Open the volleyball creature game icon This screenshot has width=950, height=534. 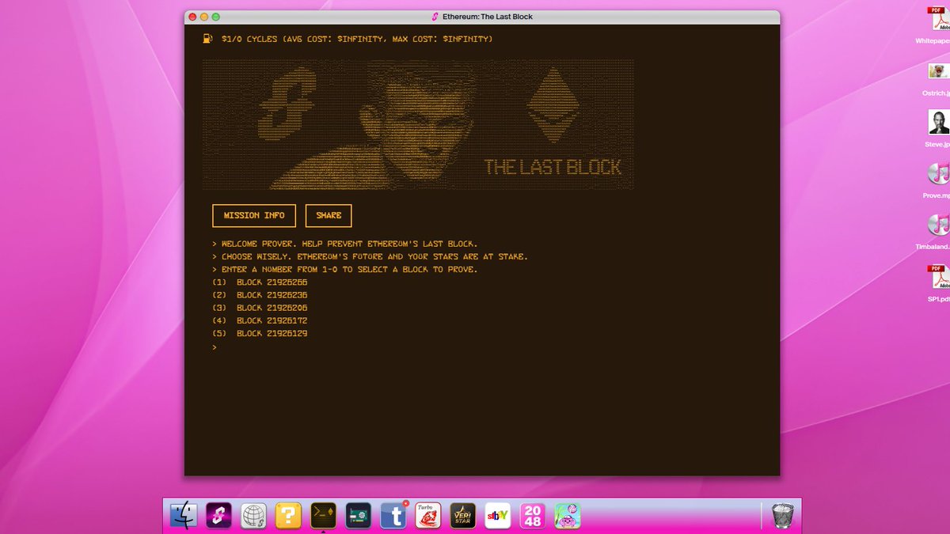click(568, 516)
